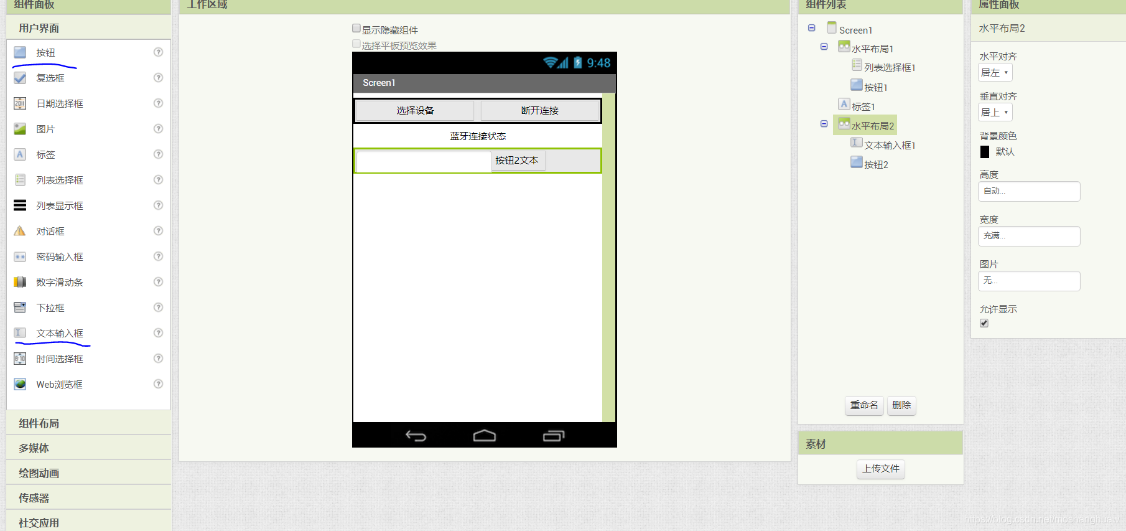Uncheck the 允许显示 checkbox
Screen dimensions: 1126x531
984,323
